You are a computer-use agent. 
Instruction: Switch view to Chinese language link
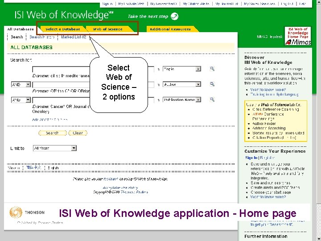(x=34, y=168)
